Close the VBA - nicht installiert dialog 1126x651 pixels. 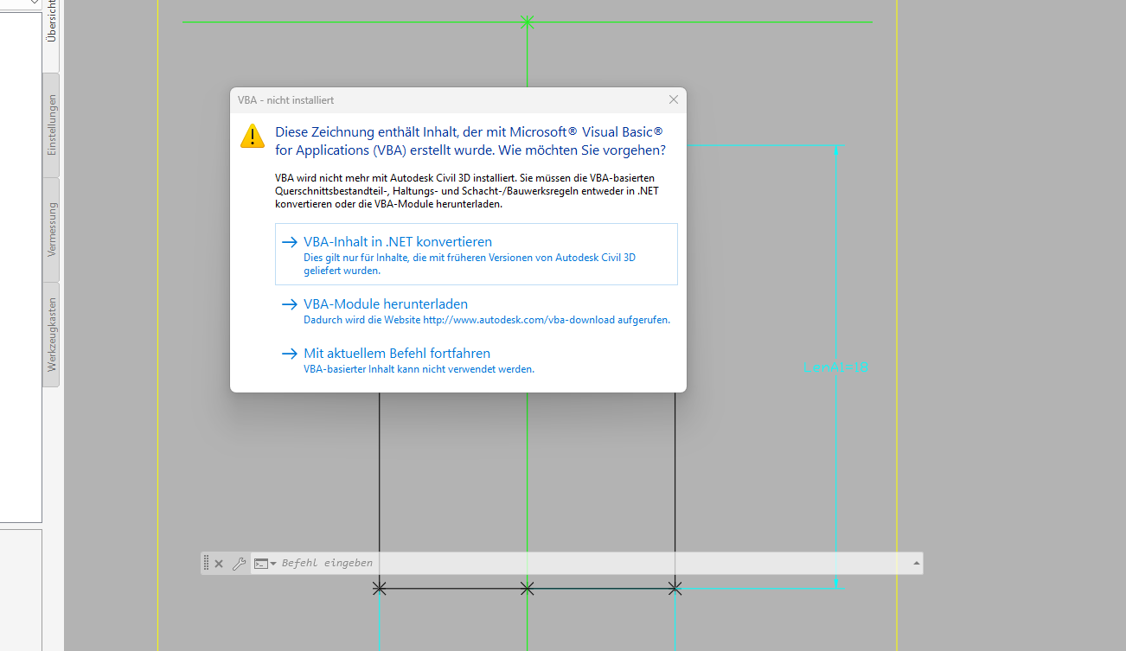[x=673, y=100]
